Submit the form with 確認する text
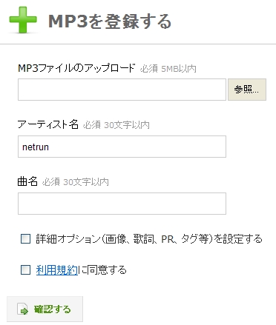This screenshot has width=276, height=325. (53, 309)
